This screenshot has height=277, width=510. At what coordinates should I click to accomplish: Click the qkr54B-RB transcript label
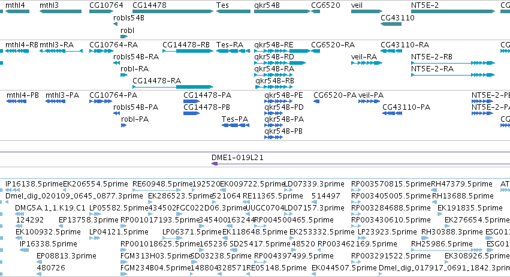coord(275,81)
